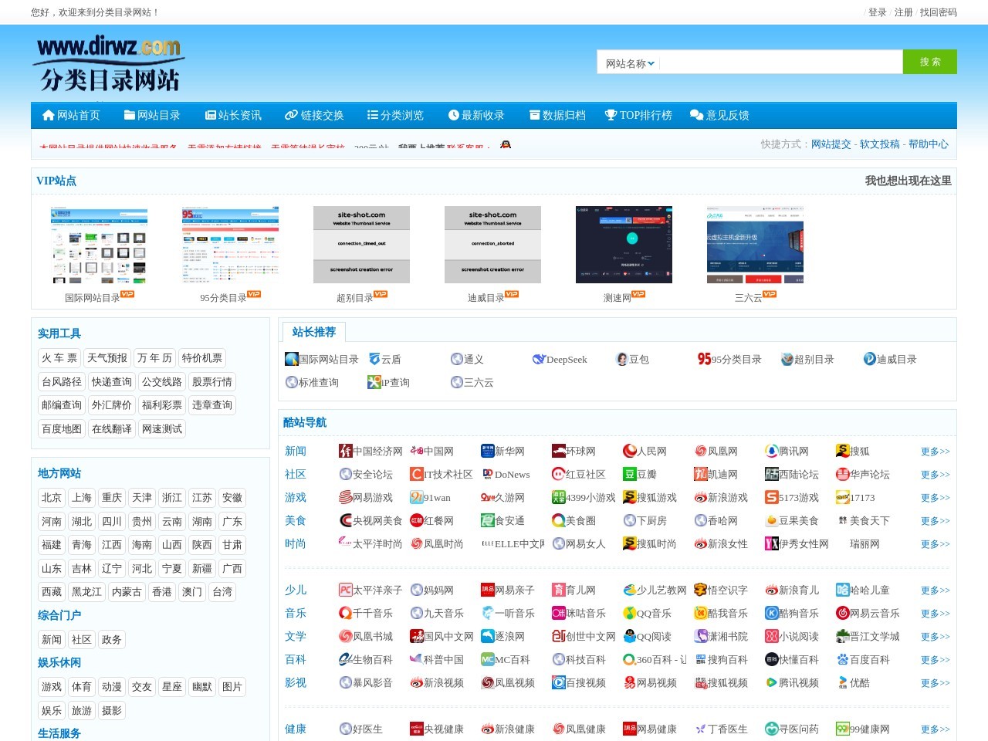Open 找回密码 link
Screen dimensions: 988x741
[x=938, y=12]
